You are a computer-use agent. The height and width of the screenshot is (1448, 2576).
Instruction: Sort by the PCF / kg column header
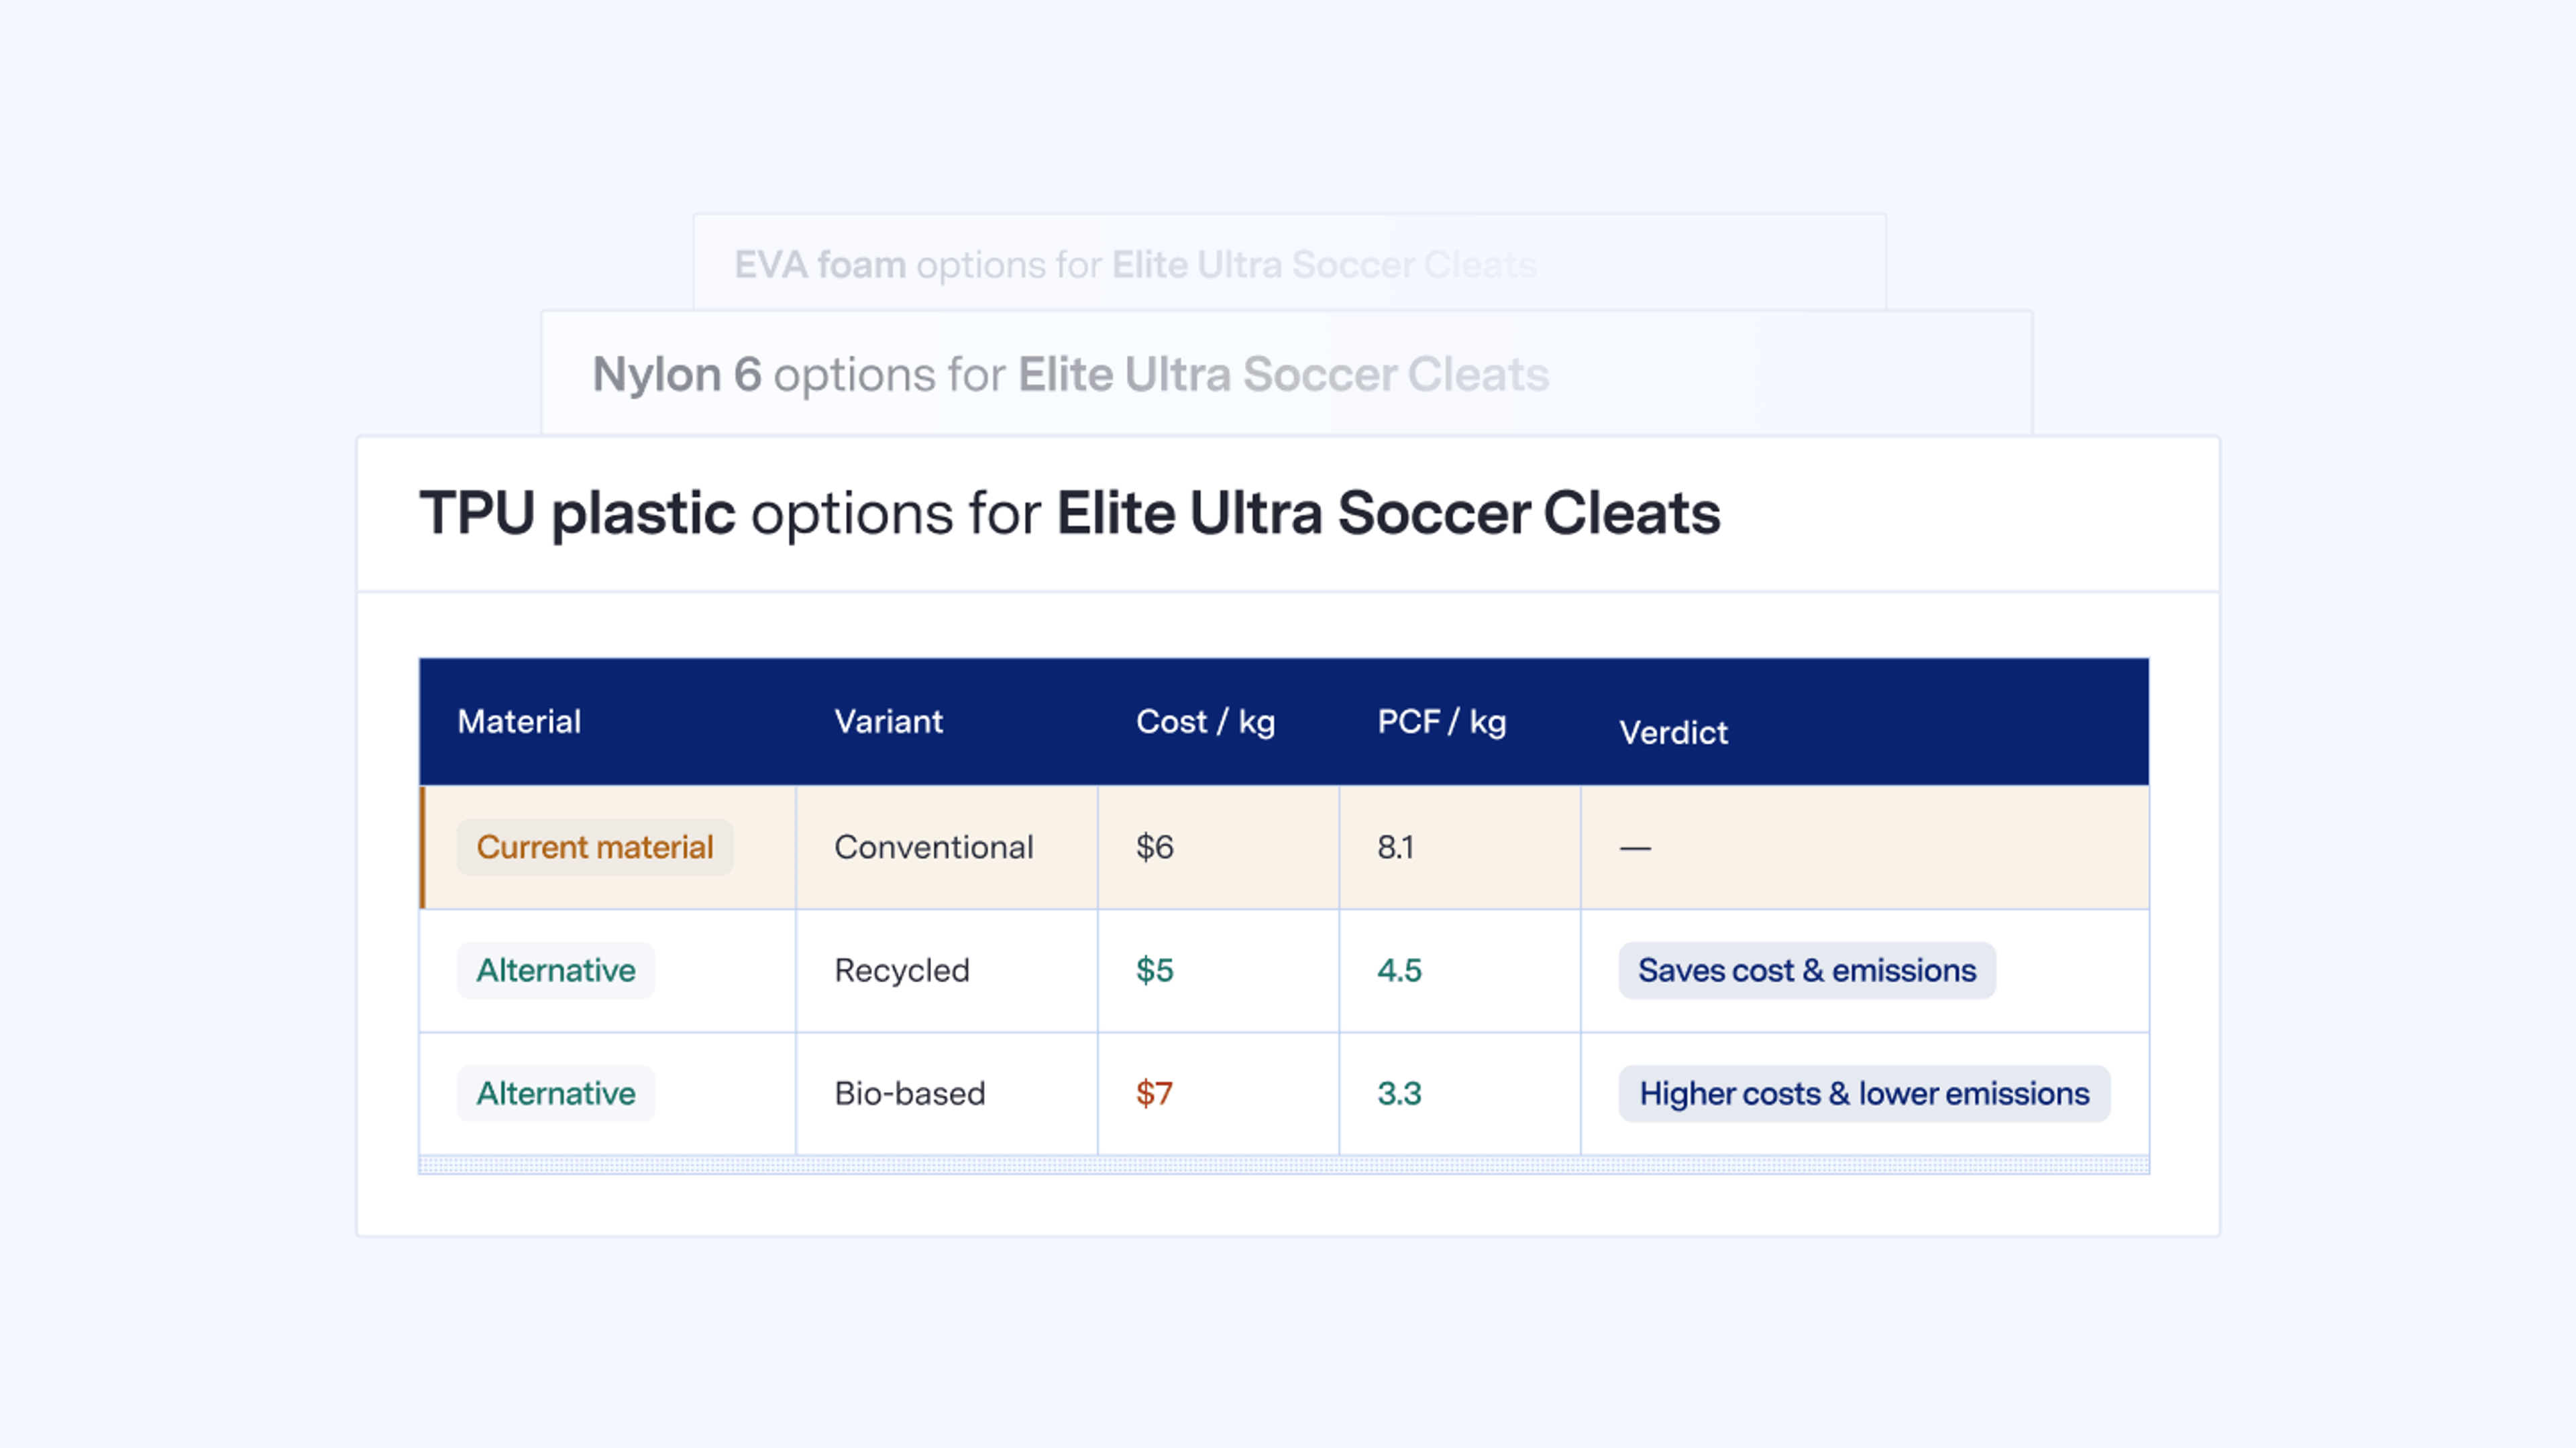[x=1441, y=721]
